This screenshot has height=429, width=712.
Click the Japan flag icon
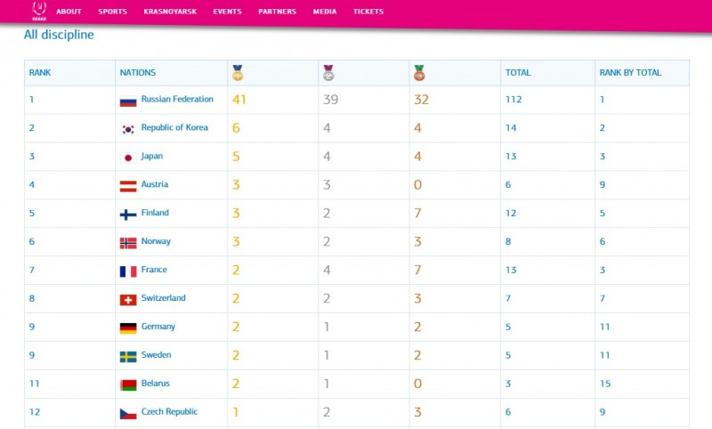[128, 158]
